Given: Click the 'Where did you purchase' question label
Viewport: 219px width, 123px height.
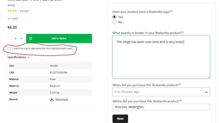Looking at the screenshot, I should pos(147,101).
